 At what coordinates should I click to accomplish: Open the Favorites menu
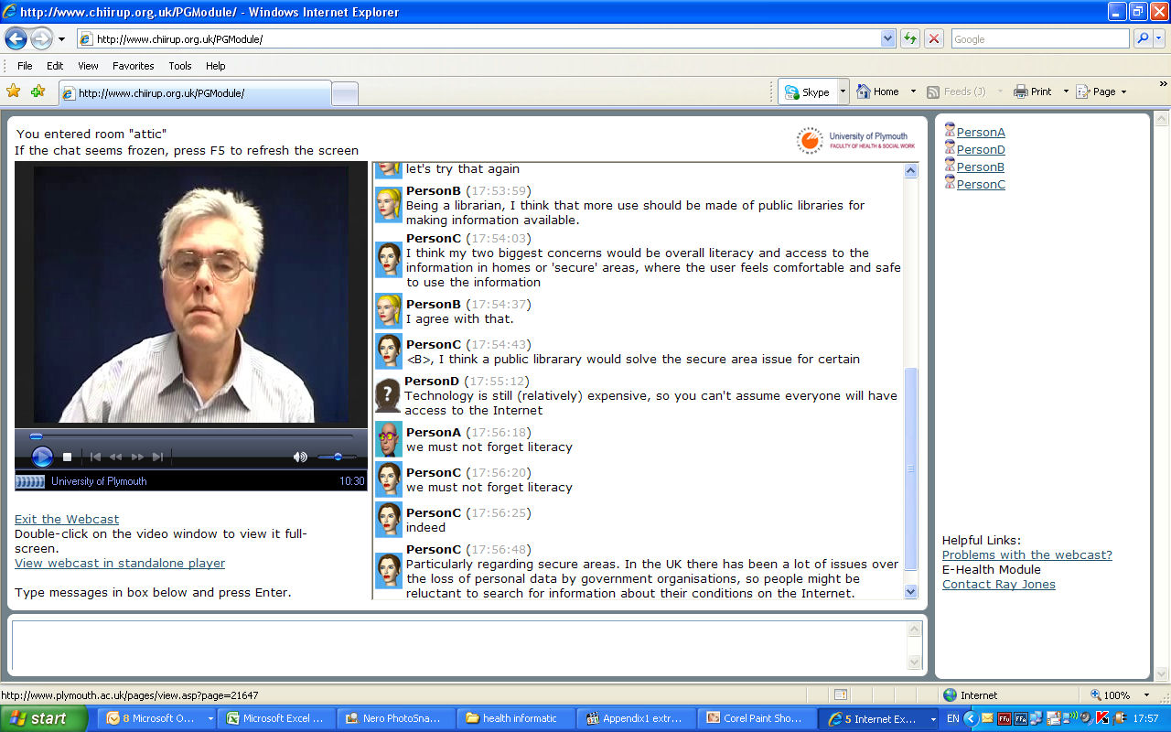tap(133, 66)
